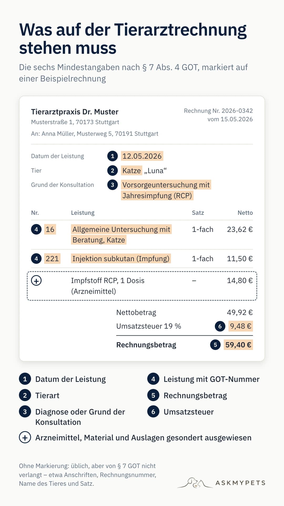Viewport: 284px width, 506px height.
Task: Click the dash in the Satz column of Impfstoff row
Action: click(x=194, y=281)
